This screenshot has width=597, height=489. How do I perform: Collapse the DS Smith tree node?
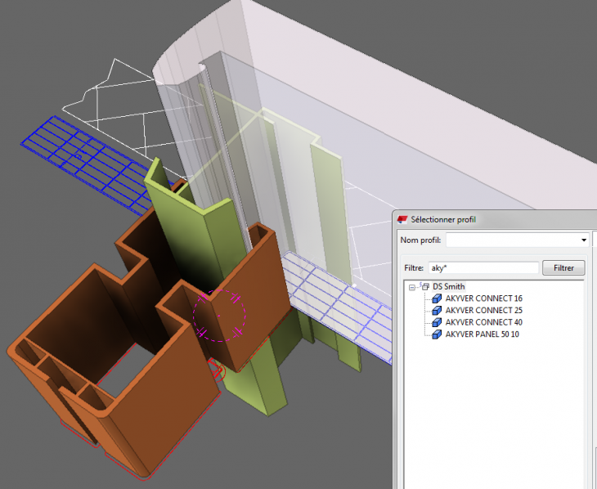412,287
